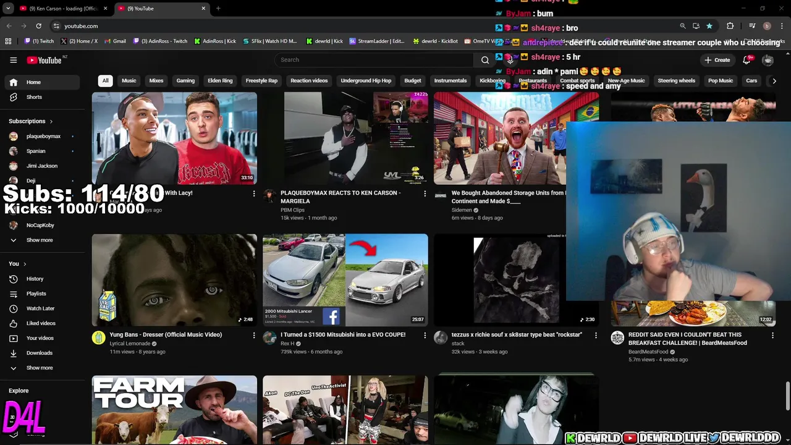Open the Create button menu
Image resolution: width=791 pixels, height=445 pixels.
click(x=717, y=60)
